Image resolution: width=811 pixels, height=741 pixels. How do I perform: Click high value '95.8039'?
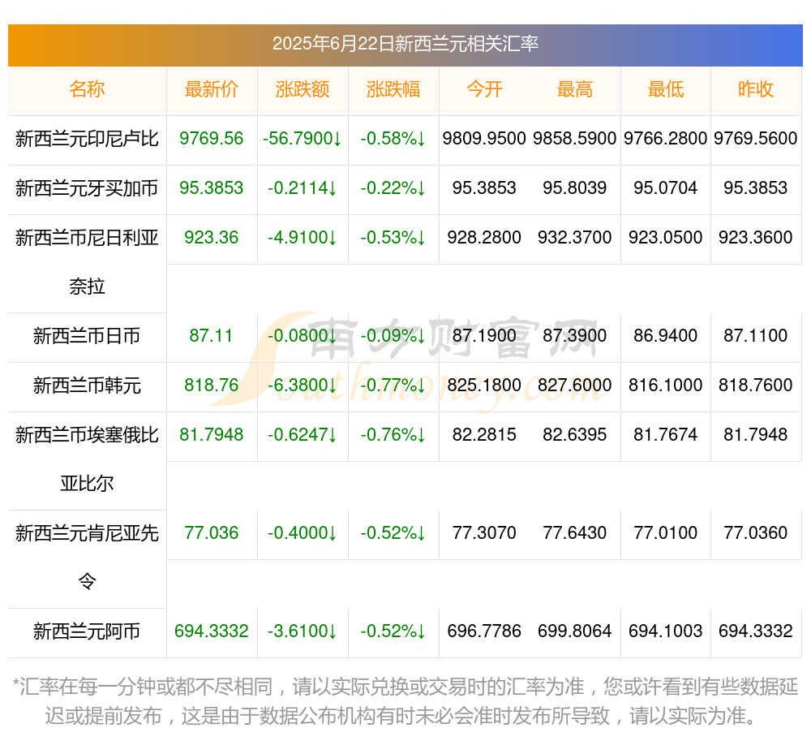575,188
